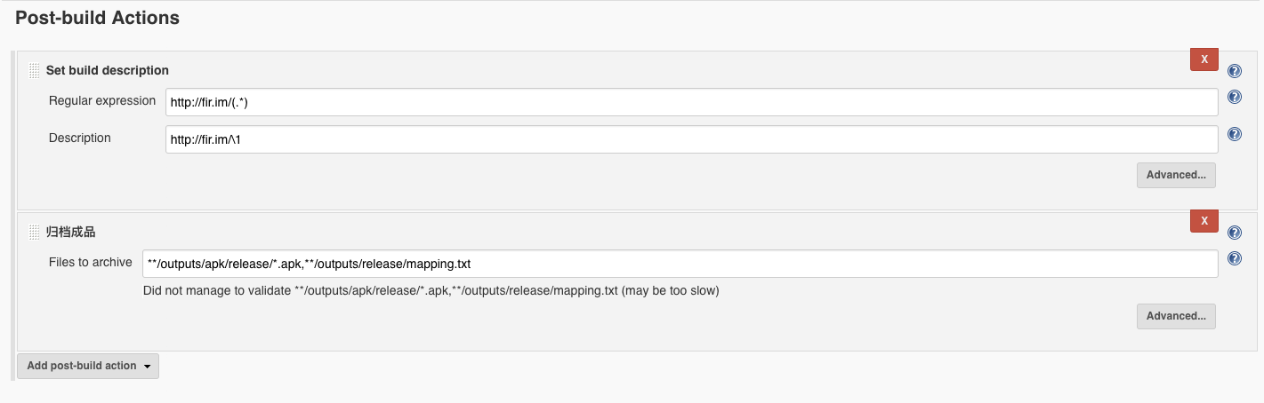
Task: Expand Advanced options for Set build description
Action: 1176,175
